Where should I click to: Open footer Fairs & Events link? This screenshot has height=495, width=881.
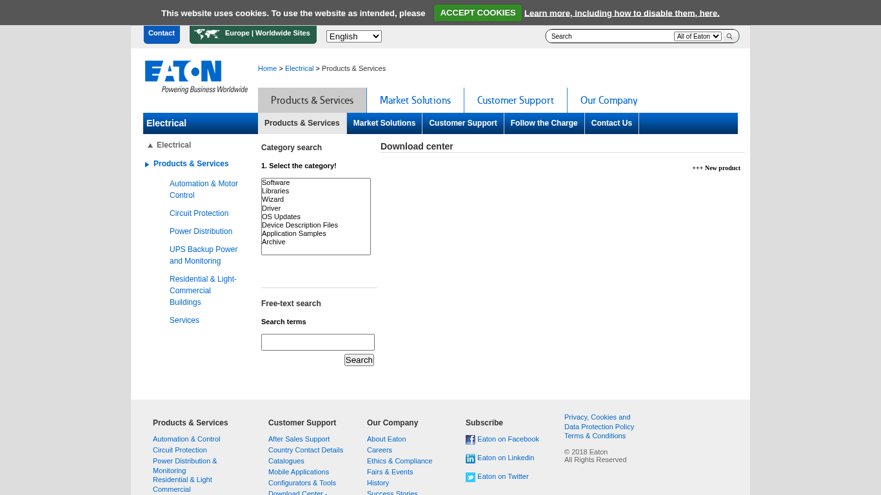click(390, 472)
